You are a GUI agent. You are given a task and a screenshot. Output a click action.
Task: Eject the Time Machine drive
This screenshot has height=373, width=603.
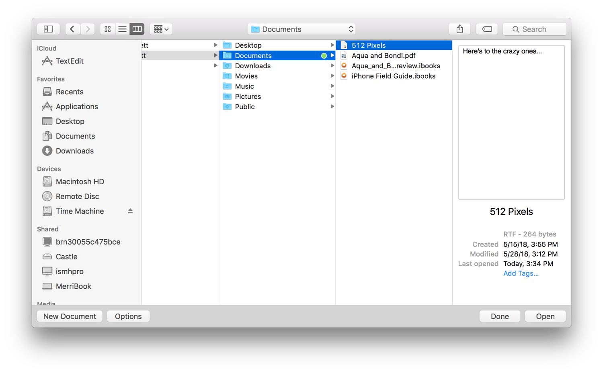pos(130,211)
